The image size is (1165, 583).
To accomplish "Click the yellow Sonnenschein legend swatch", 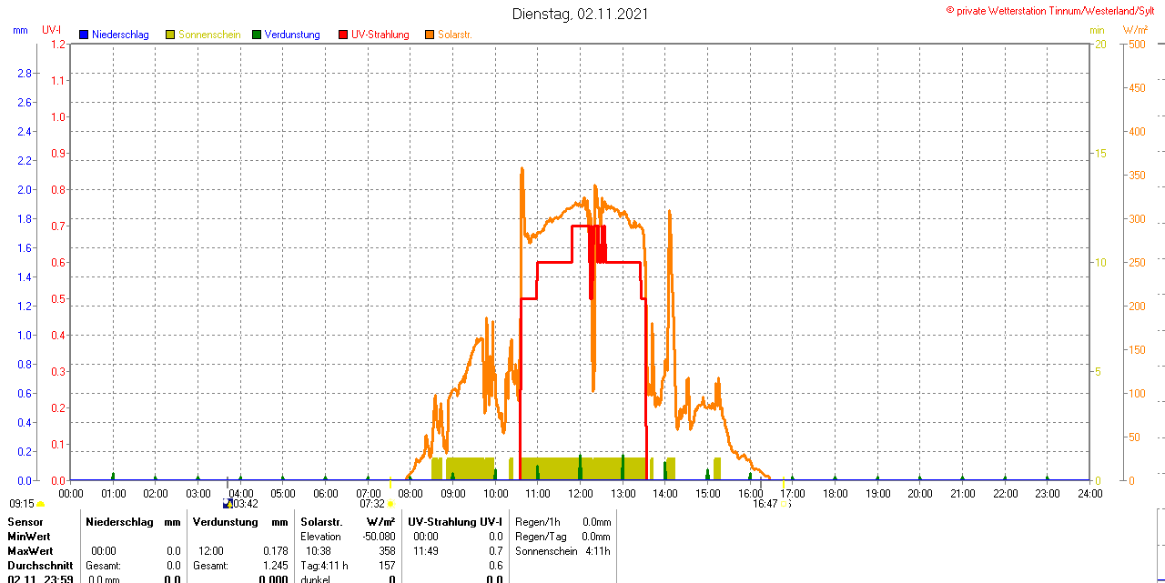I will point(170,35).
